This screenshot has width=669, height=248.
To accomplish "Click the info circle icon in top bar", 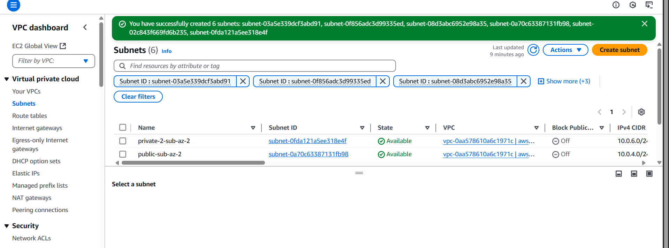I will (616, 5).
